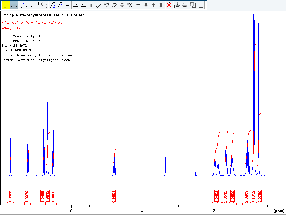Click the floppy disk with return arrow icon

coord(193,5)
